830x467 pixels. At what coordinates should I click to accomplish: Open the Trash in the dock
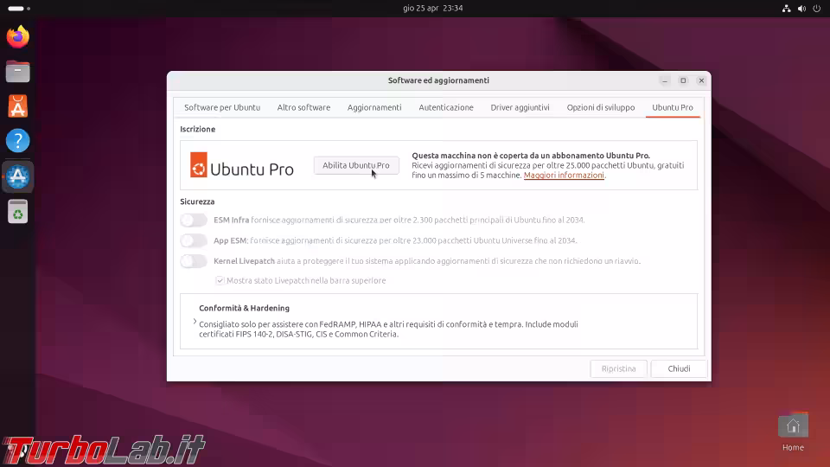(18, 212)
